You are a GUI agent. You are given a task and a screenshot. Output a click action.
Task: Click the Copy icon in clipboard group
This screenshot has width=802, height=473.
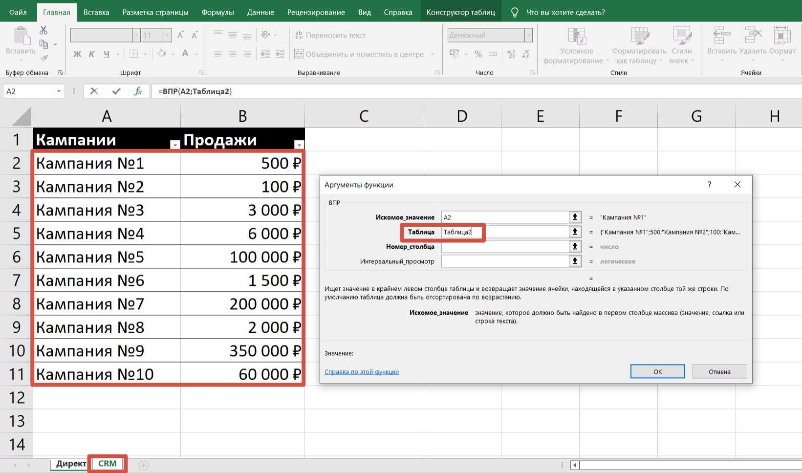[43, 44]
